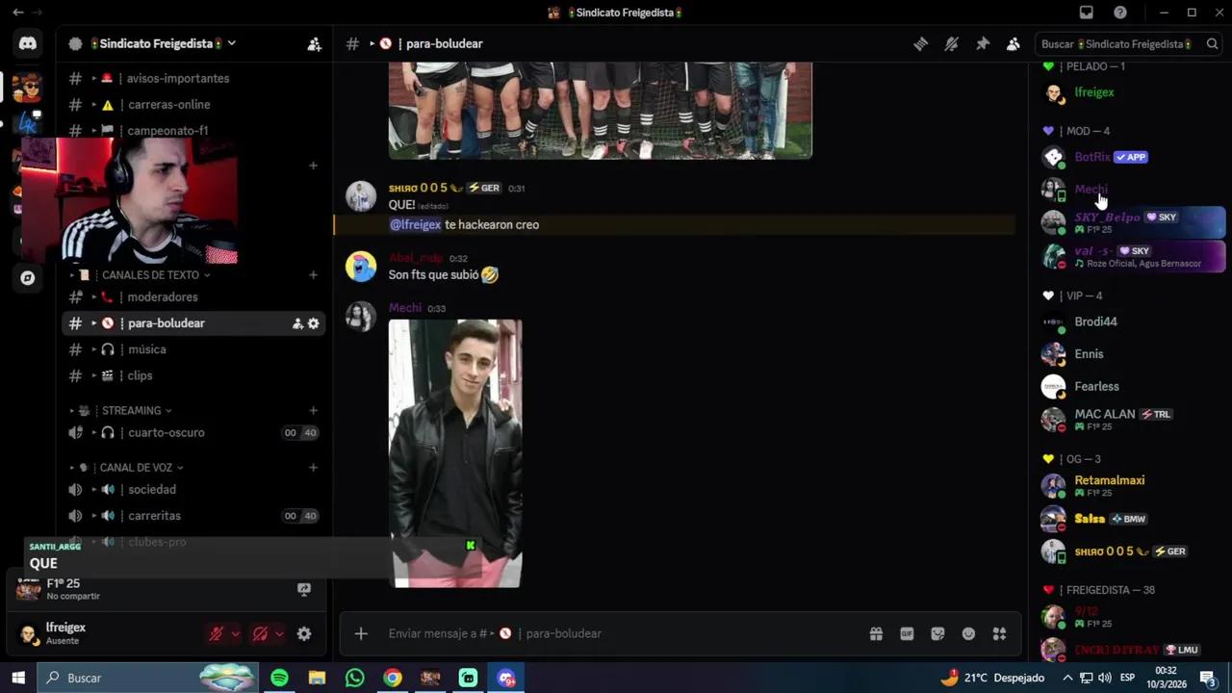This screenshot has width=1232, height=693.
Task: Switch to the música channel
Action: click(x=146, y=349)
